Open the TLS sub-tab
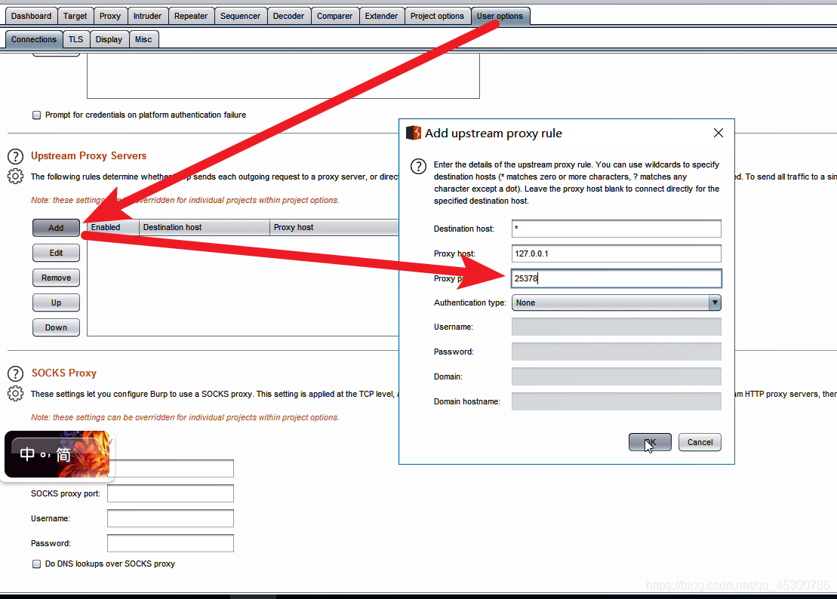 click(75, 39)
